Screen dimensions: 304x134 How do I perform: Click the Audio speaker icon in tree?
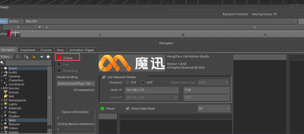(x=6, y=72)
